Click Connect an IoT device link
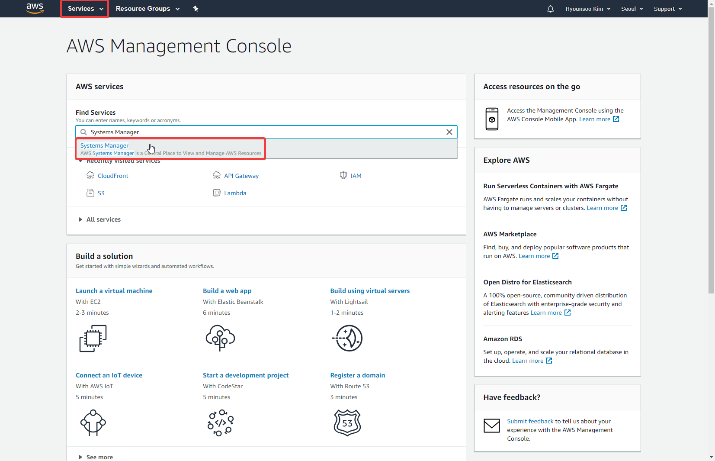This screenshot has height=461, width=715. click(x=109, y=375)
